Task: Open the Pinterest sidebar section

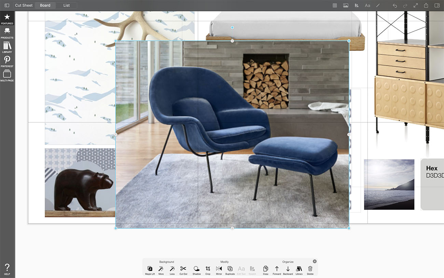Action: tap(7, 62)
